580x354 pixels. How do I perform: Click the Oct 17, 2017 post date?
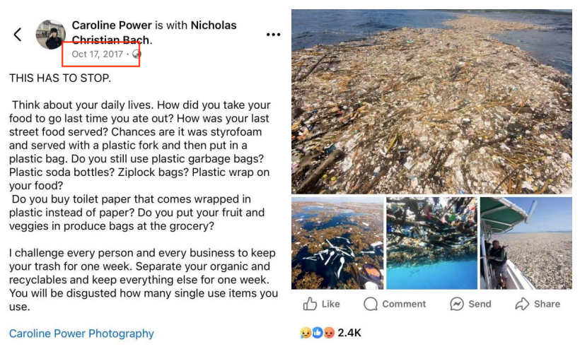point(97,54)
